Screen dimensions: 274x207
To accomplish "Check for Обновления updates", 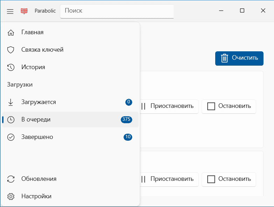I will pyautogui.click(x=38, y=179).
